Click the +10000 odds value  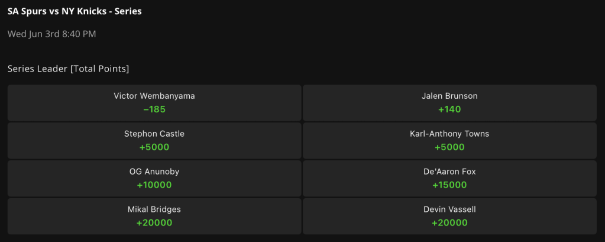154,185
